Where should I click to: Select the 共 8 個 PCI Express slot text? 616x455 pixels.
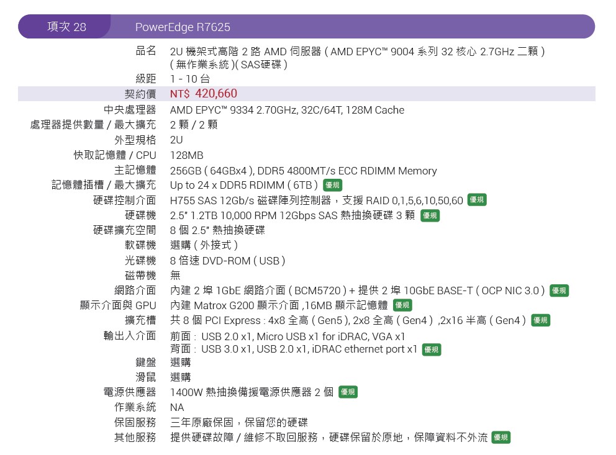pos(348,321)
